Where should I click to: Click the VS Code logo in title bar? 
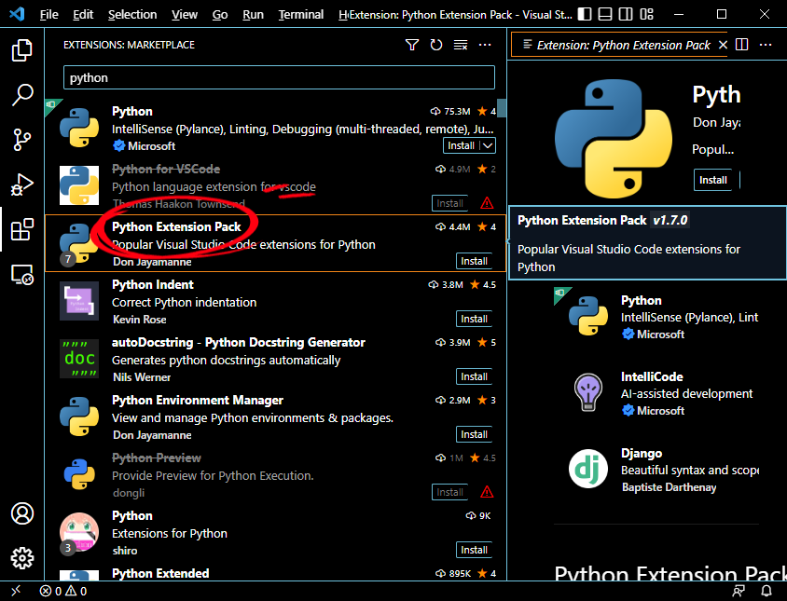17,14
